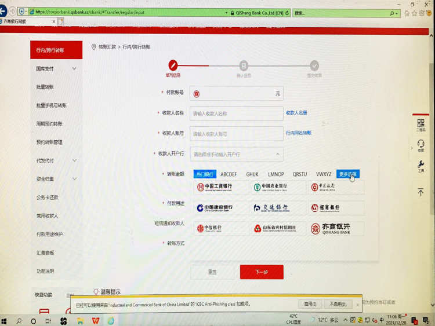The height and width of the screenshot is (326, 435).
Task: Select the VWXYZ bank letter tab
Action: pos(324,174)
